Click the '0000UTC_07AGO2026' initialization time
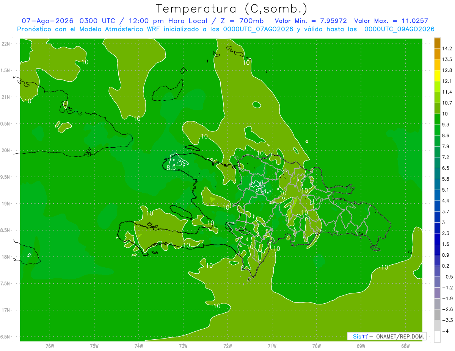The image size is (455, 351). [x=259, y=29]
